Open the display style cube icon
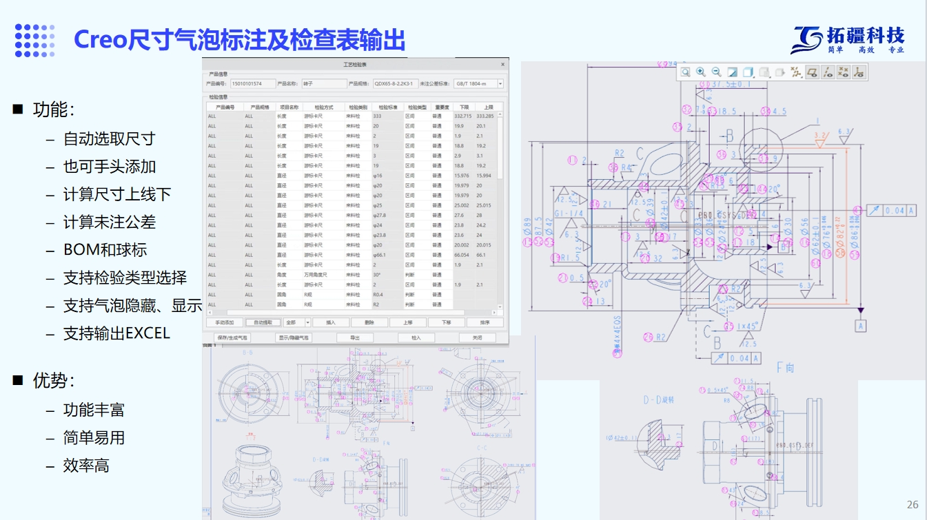Viewport: 927px width, 520px height. click(x=748, y=72)
